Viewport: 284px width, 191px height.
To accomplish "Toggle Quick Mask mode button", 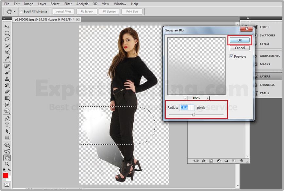I will (x=7, y=185).
